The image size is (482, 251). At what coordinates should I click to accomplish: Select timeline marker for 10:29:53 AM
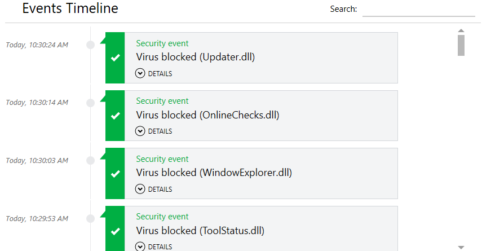[x=90, y=218]
